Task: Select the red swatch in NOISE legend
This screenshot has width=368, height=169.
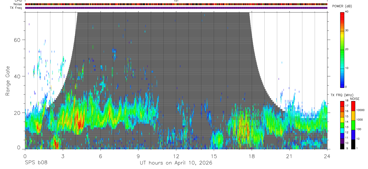Action: [353, 106]
